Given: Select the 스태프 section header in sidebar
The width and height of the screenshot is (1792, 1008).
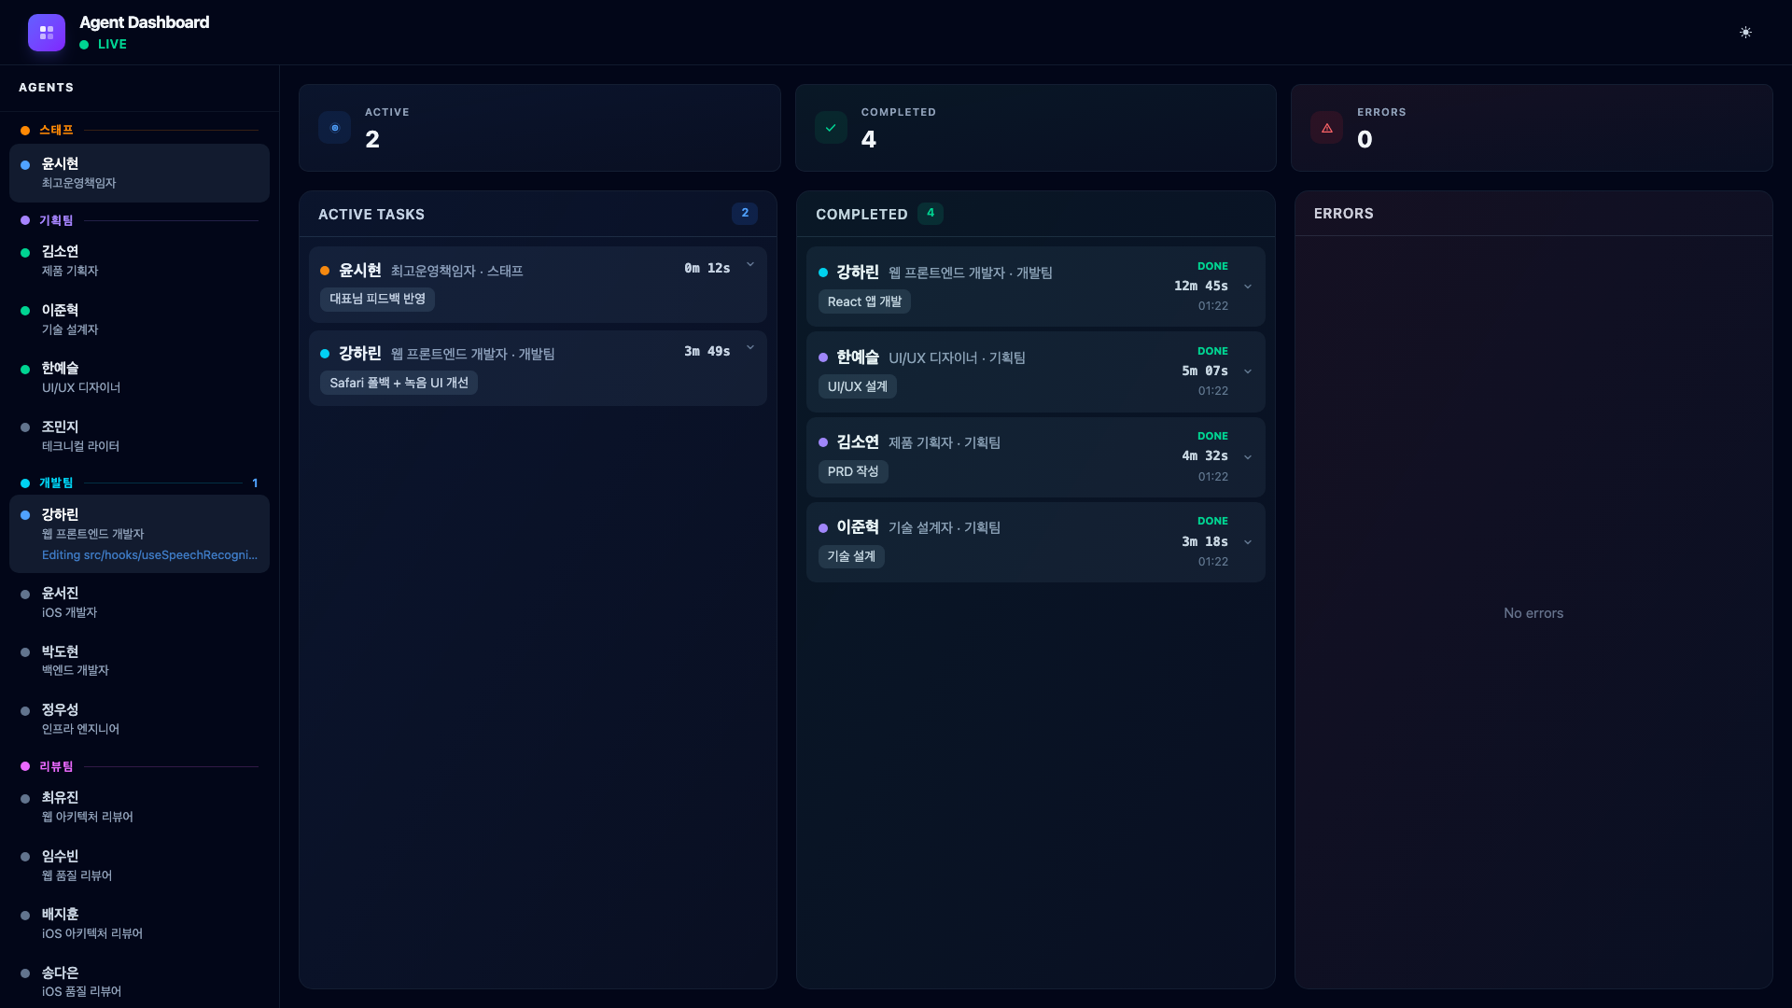Looking at the screenshot, I should click(56, 130).
